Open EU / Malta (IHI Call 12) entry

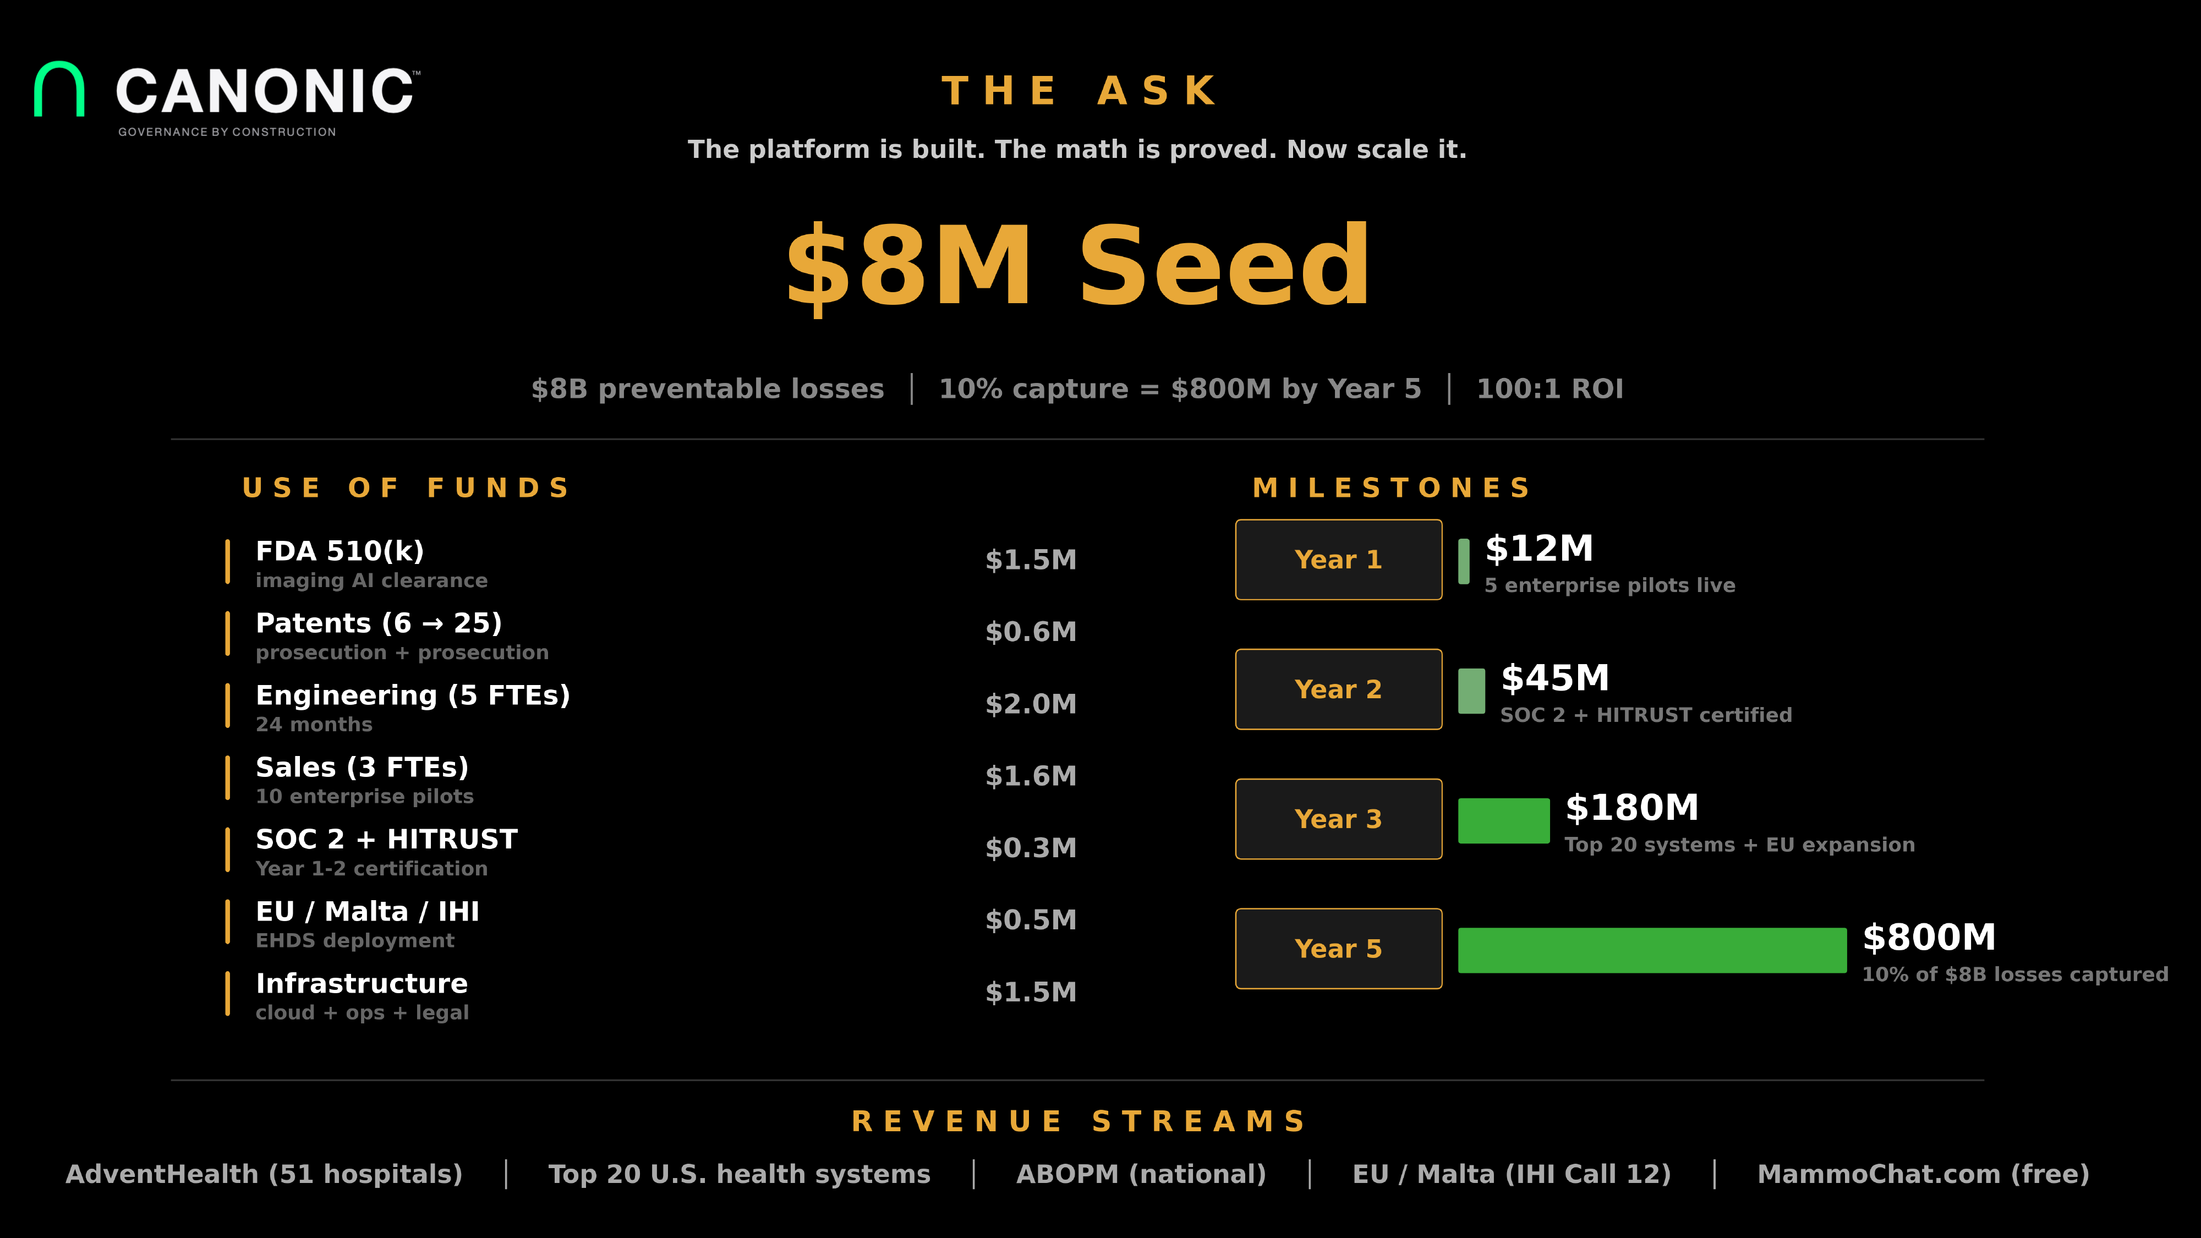click(1512, 1174)
